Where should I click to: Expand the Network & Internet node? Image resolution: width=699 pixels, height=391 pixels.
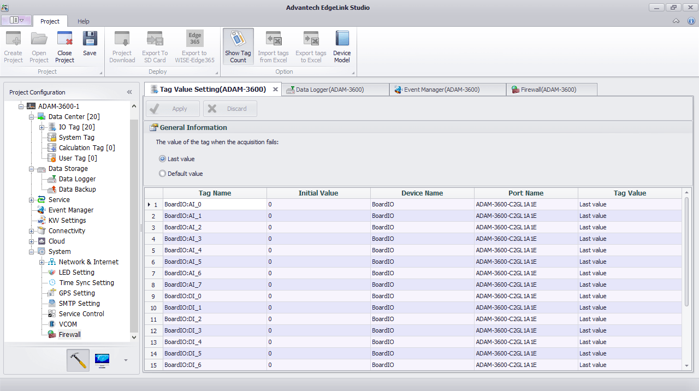click(42, 262)
